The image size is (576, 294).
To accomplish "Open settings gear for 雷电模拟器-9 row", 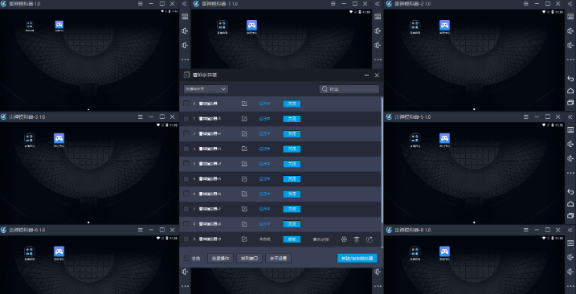I will 344,239.
